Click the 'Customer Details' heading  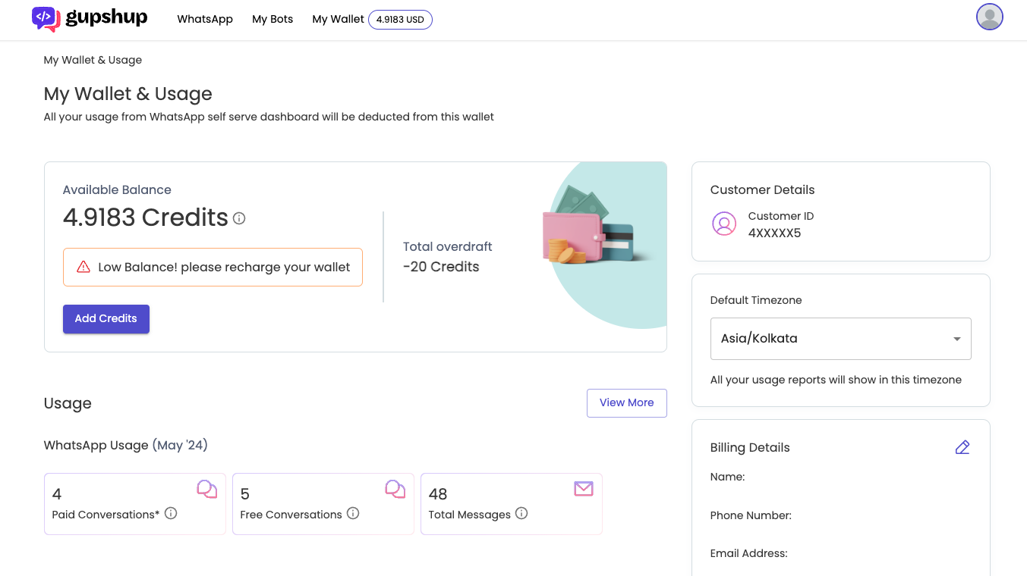(762, 189)
